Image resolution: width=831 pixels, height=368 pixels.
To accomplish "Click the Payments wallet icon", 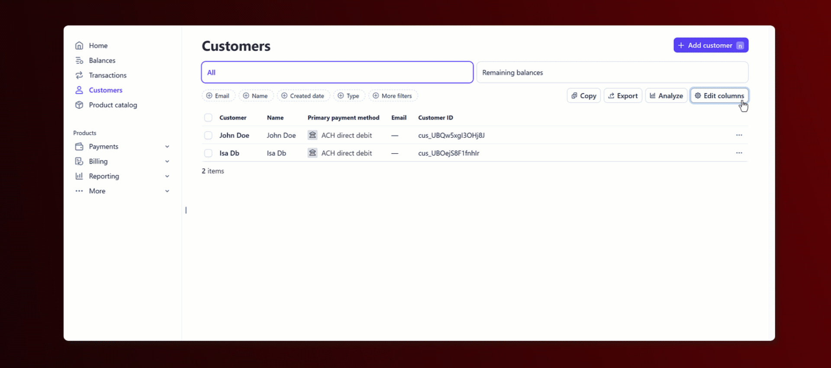I will (x=79, y=146).
